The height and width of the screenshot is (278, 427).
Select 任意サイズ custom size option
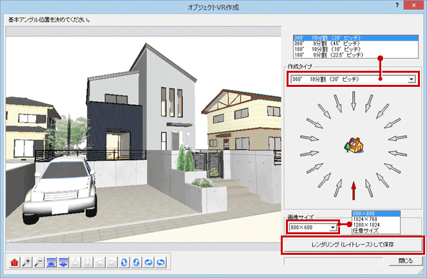[x=368, y=230]
